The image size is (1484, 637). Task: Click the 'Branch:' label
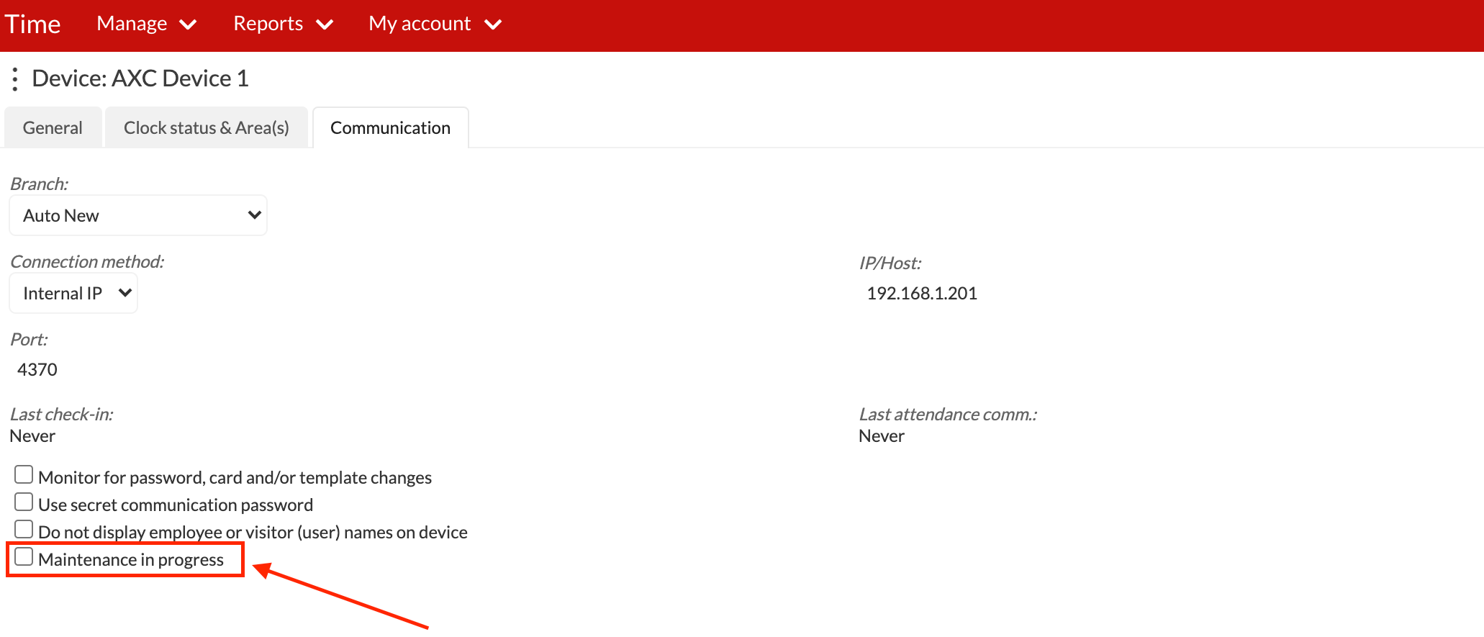(x=39, y=184)
